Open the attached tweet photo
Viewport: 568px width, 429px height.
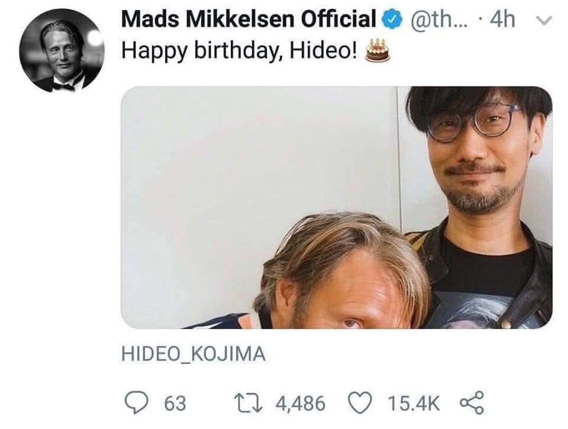336,207
